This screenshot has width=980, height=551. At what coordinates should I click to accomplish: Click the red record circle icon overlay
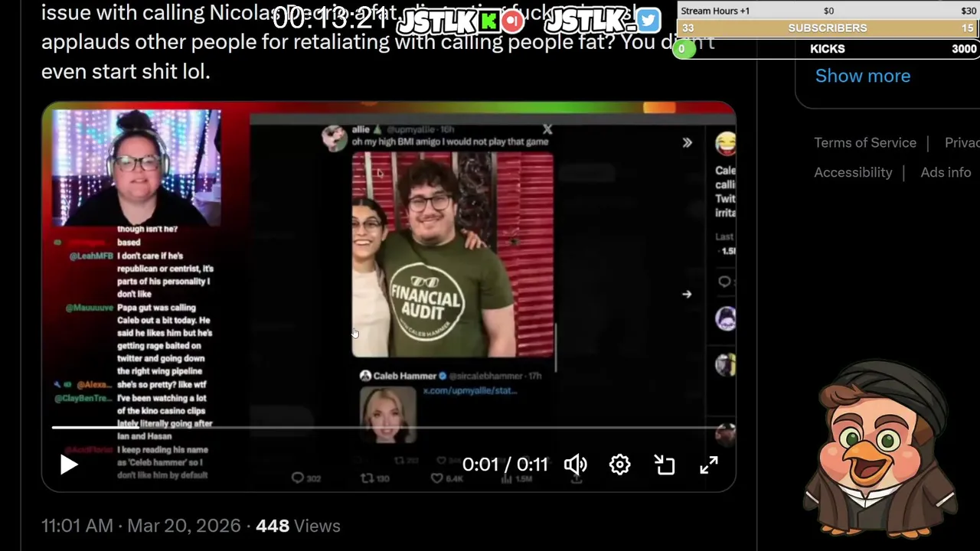pos(512,21)
